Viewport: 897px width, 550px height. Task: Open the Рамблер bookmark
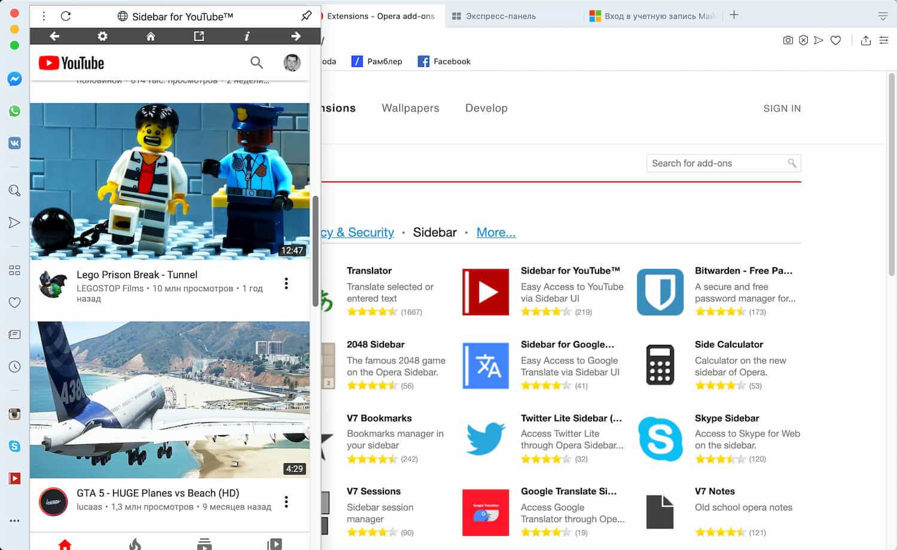click(x=377, y=61)
